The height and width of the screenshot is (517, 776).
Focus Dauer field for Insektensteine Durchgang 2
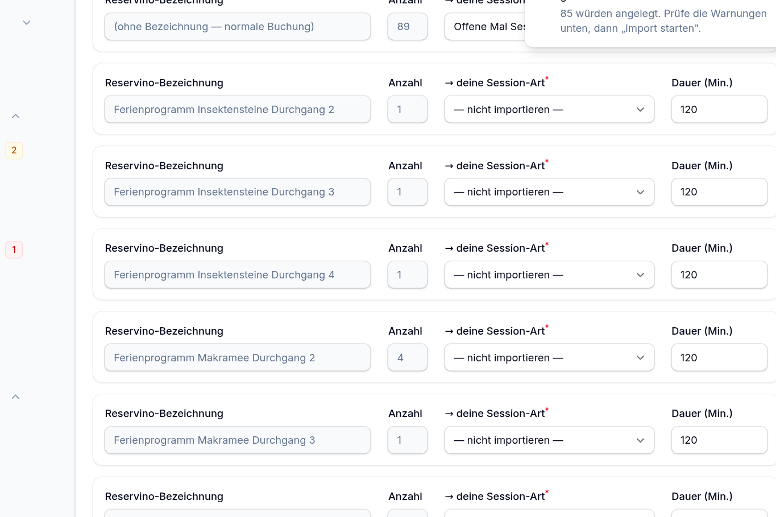pos(719,110)
